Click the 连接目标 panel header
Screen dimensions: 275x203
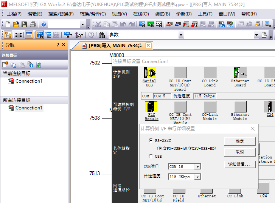pos(34,55)
